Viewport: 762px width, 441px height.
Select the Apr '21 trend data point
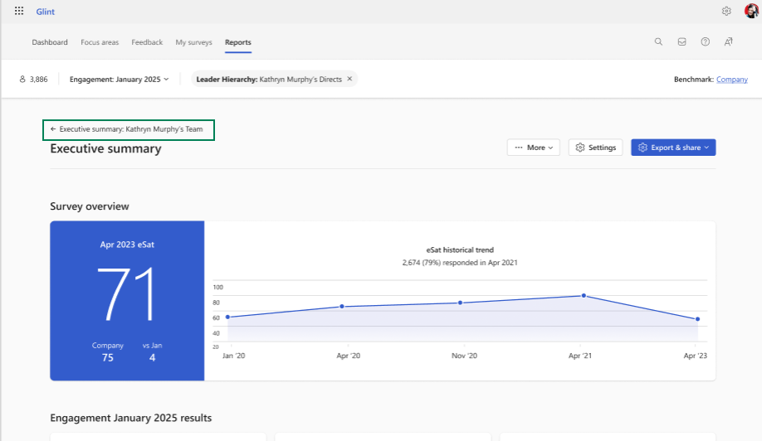click(x=584, y=295)
